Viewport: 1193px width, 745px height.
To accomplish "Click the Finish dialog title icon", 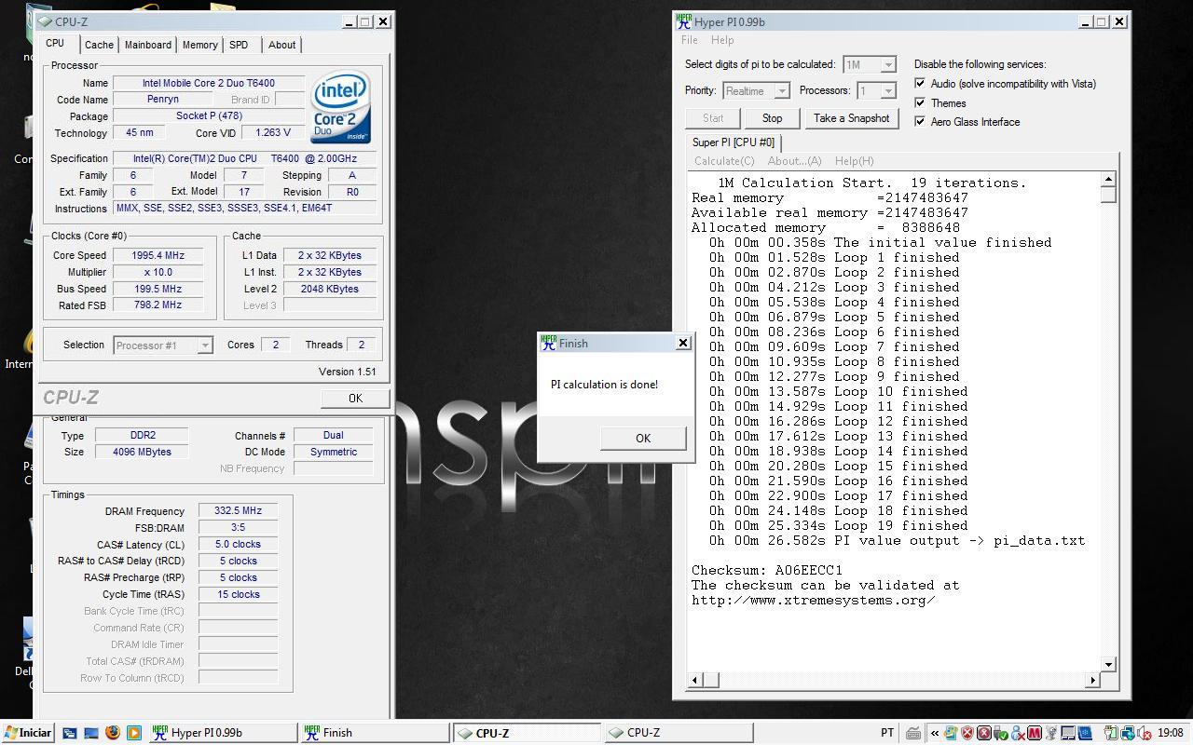I will (548, 343).
